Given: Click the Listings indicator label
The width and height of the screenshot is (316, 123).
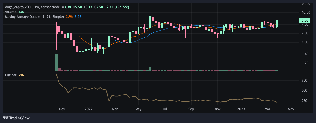Looking at the screenshot, I should [11, 75].
